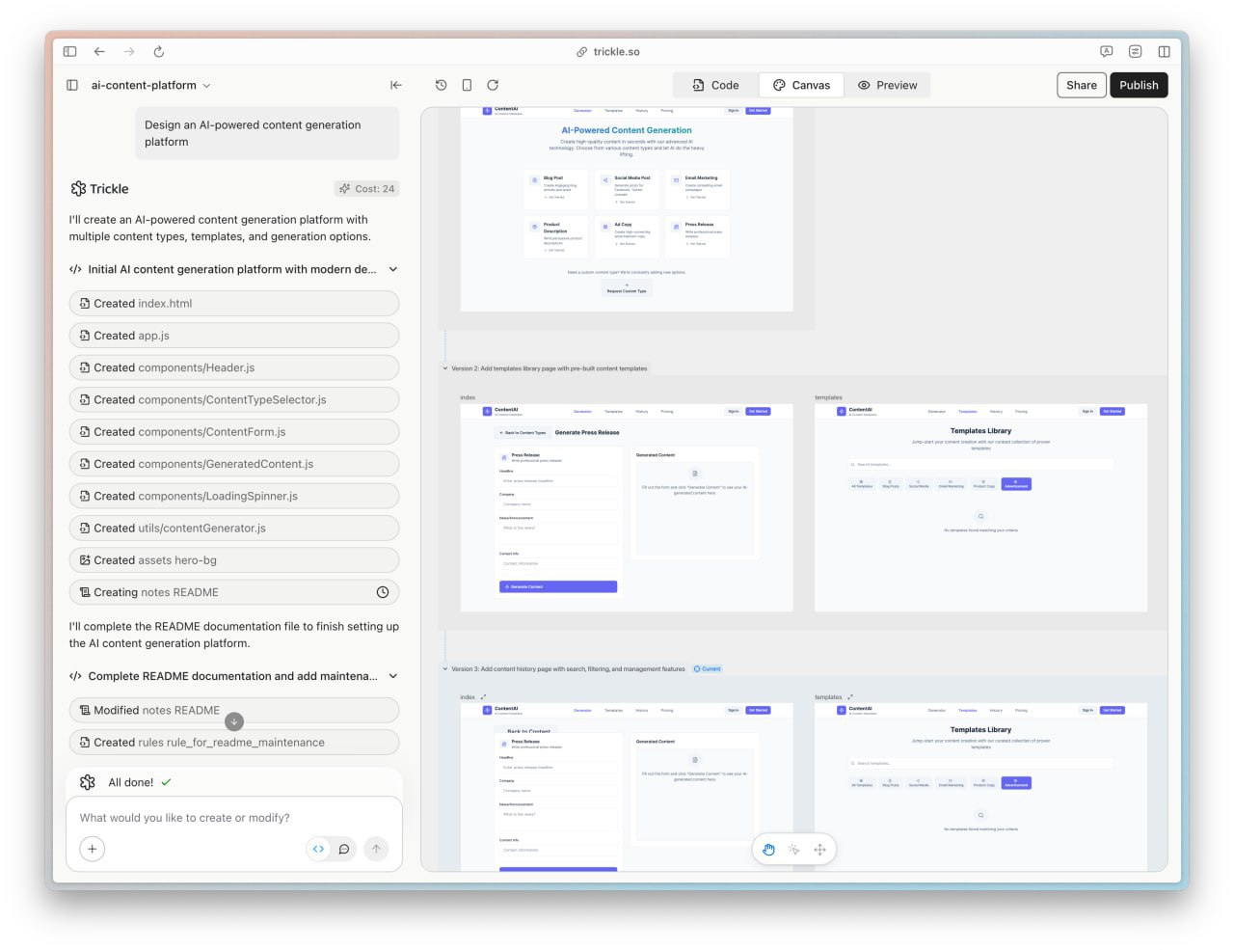Click the plus attachment button in chat

pyautogui.click(x=92, y=849)
